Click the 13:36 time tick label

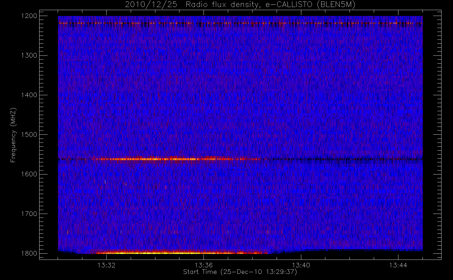pyautogui.click(x=204, y=265)
